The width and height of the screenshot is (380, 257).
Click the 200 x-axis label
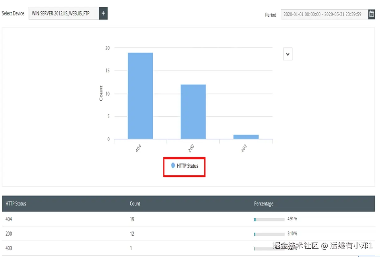click(x=192, y=149)
